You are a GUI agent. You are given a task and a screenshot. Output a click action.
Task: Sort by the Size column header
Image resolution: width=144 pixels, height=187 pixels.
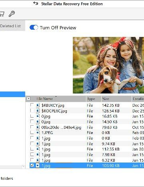(106, 99)
